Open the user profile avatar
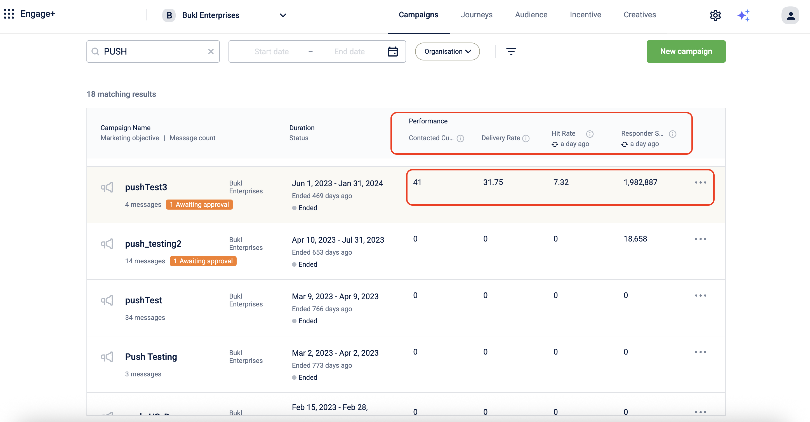810x422 pixels. [790, 15]
